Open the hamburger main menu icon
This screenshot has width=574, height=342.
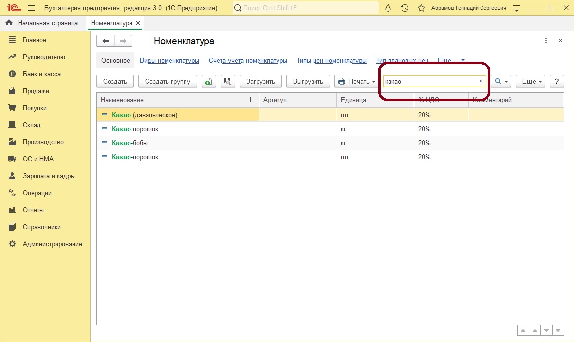(31, 8)
